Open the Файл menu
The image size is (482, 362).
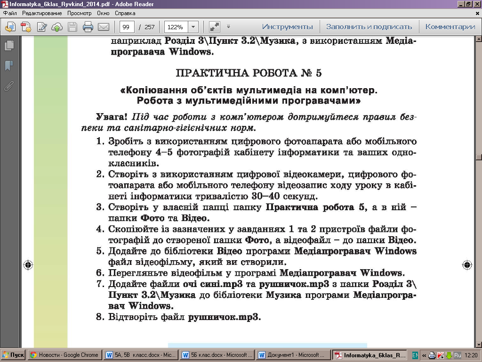[10, 13]
